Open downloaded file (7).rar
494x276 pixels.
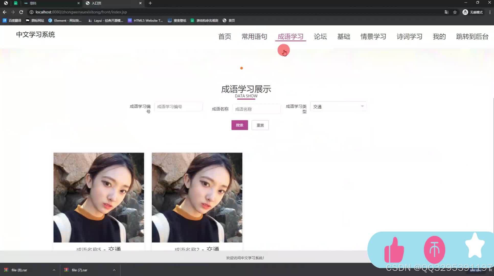click(x=80, y=270)
